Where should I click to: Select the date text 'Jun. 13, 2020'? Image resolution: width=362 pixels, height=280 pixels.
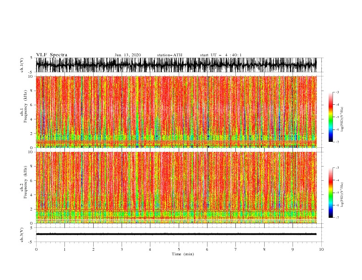click(128, 55)
